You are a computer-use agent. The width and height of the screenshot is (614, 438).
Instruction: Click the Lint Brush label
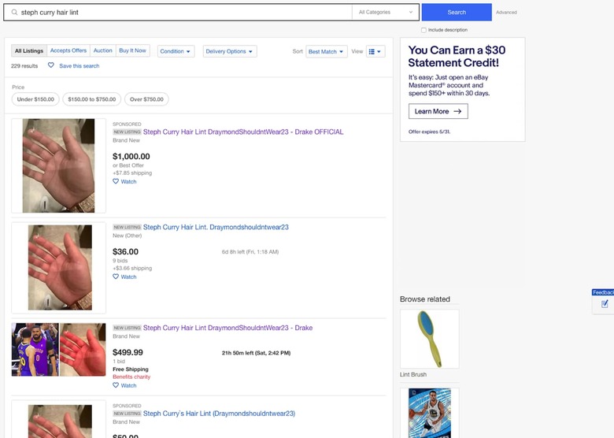tap(413, 374)
